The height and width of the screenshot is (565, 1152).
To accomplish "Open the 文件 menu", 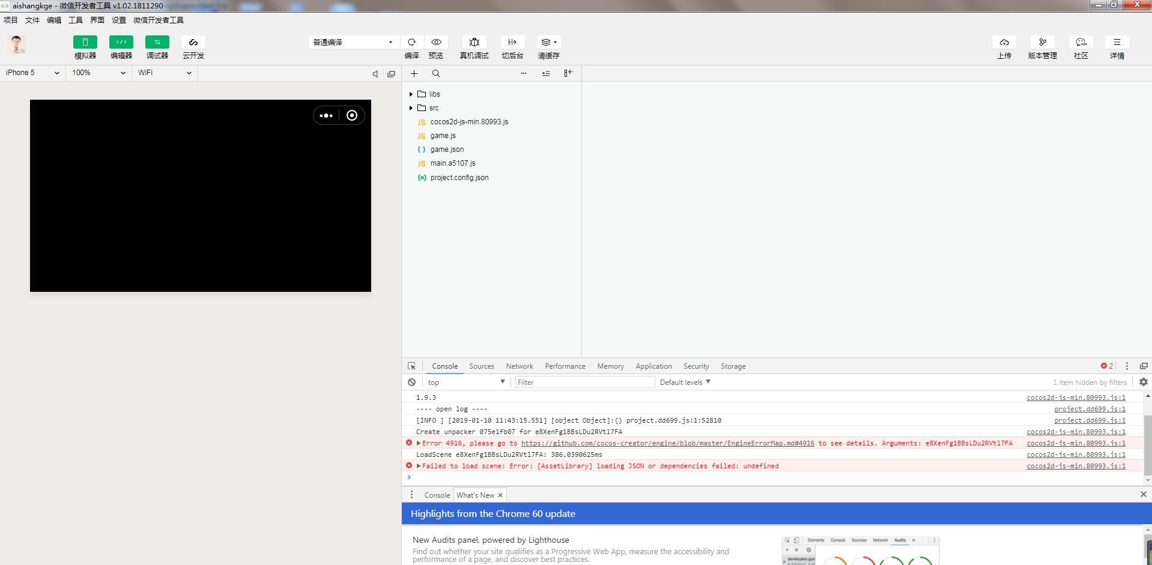I will [32, 20].
